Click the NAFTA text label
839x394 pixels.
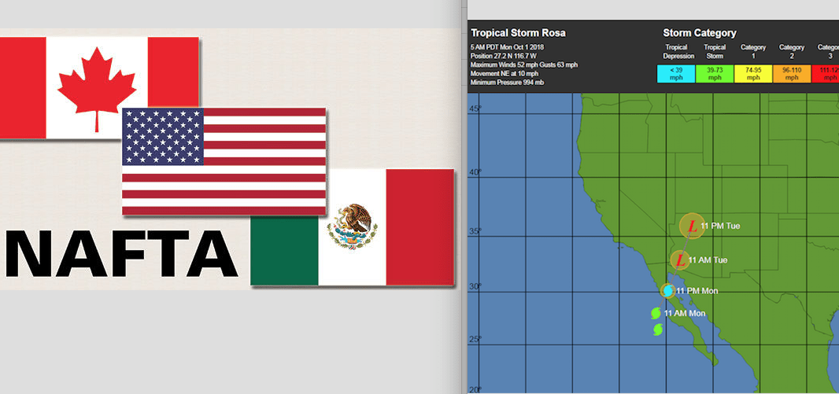point(122,253)
